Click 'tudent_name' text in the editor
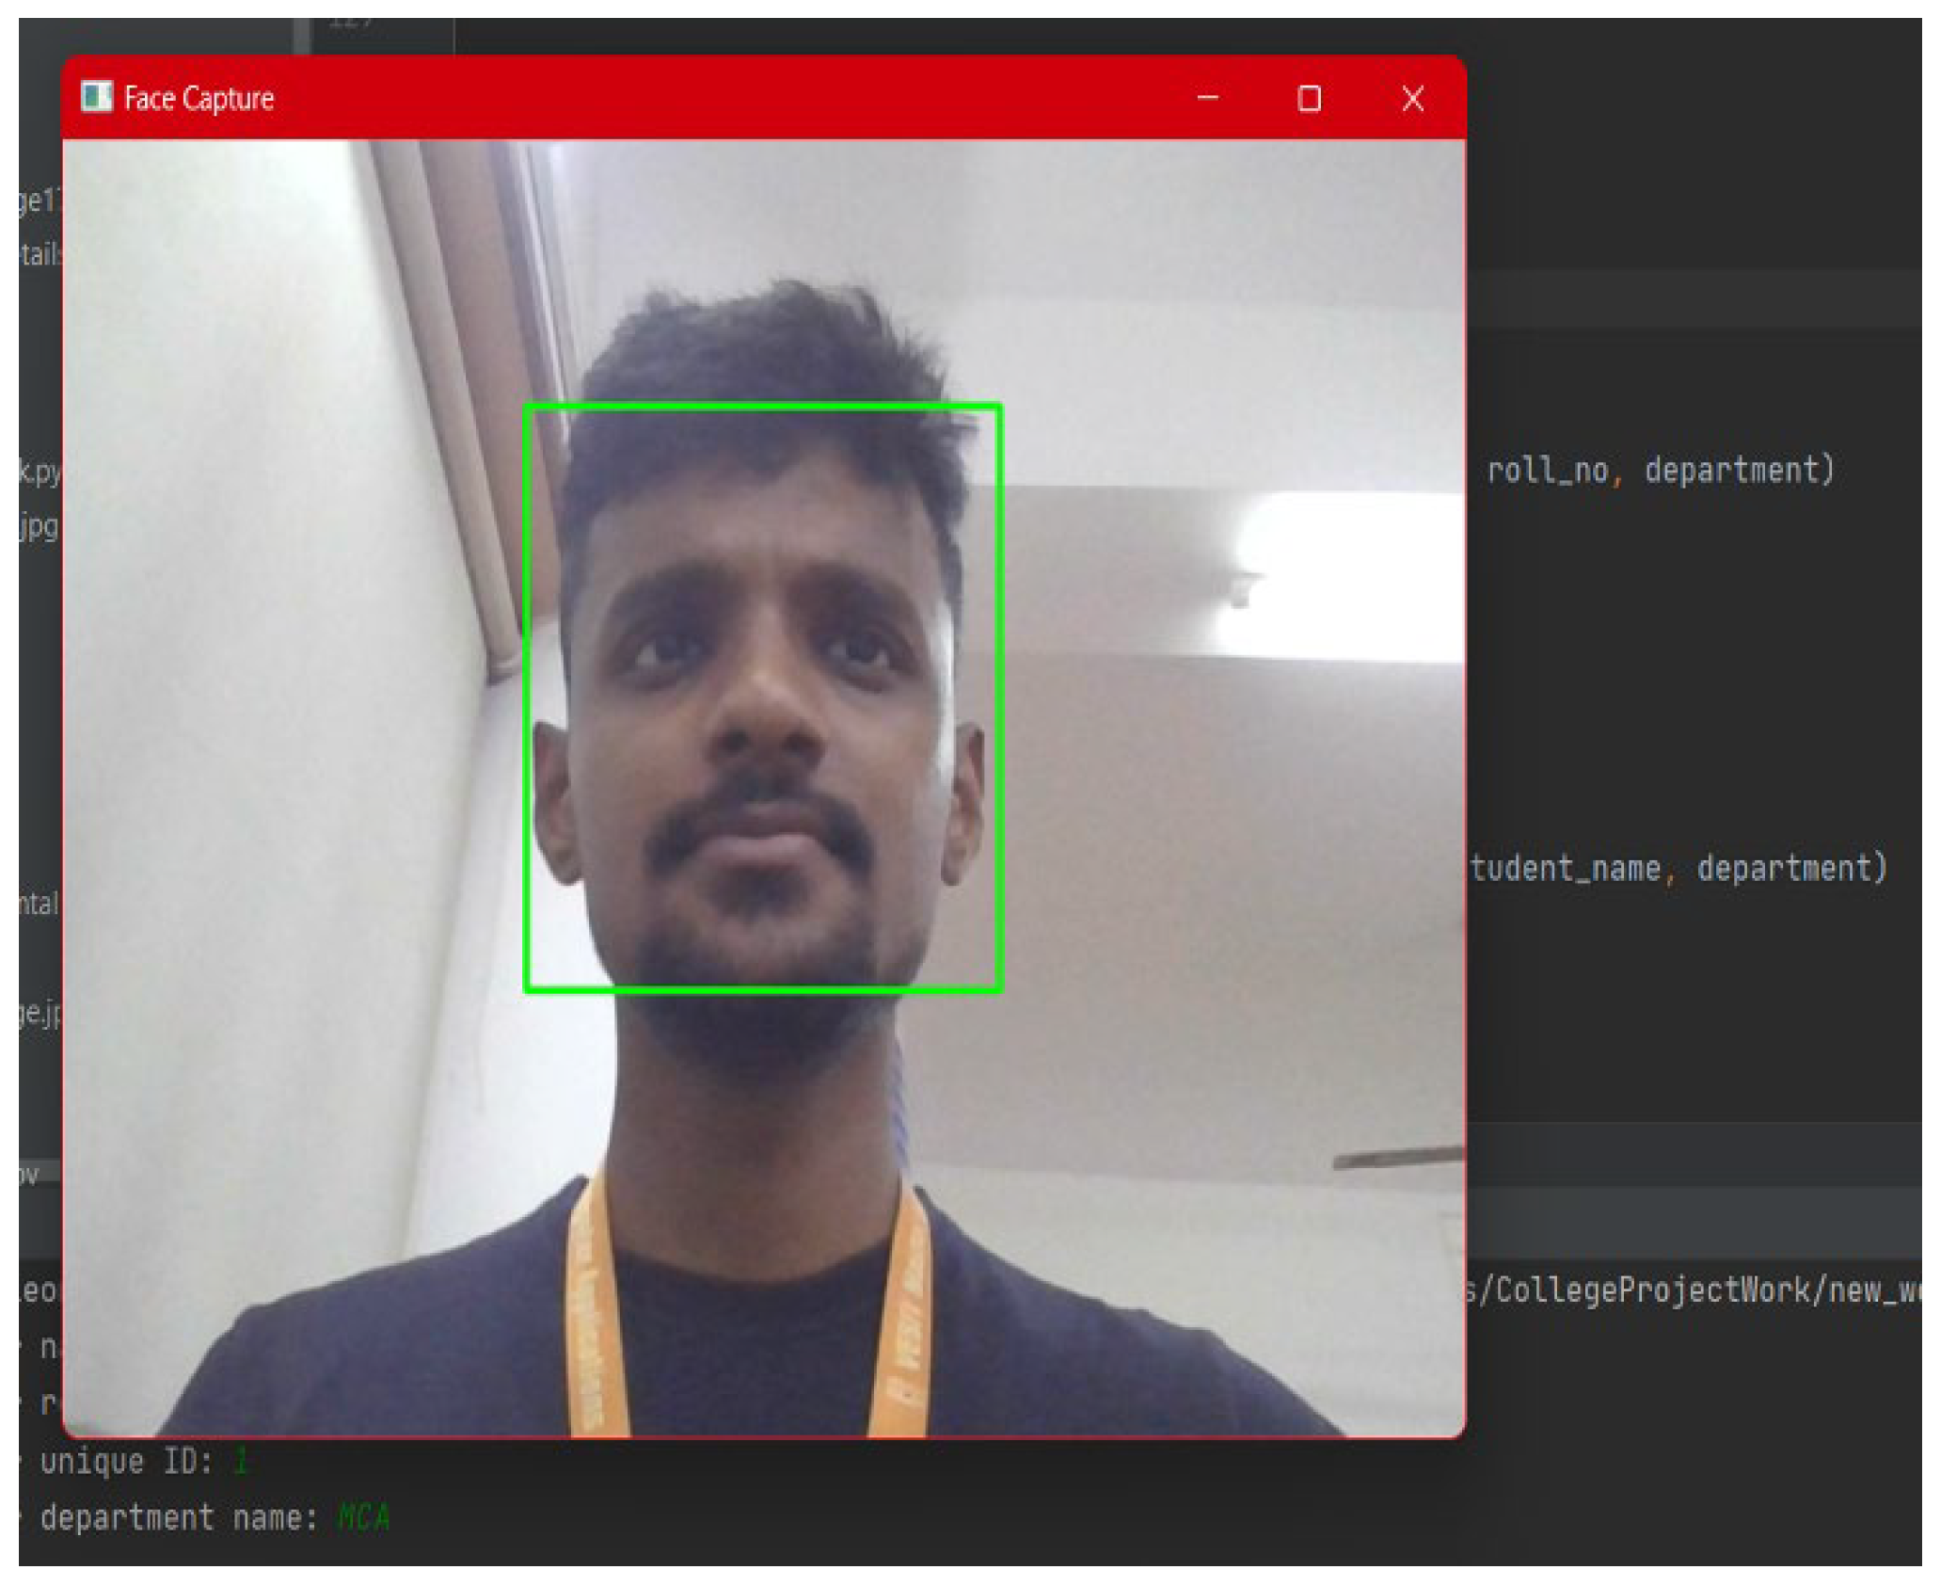This screenshot has width=1941, height=1586. coord(1566,868)
